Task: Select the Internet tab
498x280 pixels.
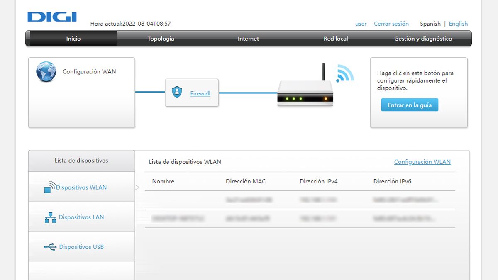Action: coord(248,39)
